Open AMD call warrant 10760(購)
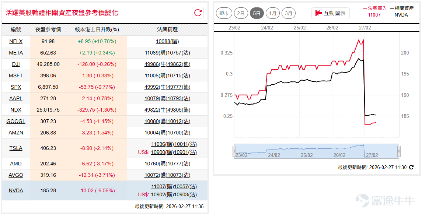Screen dimensions: 422x214 click(156, 164)
